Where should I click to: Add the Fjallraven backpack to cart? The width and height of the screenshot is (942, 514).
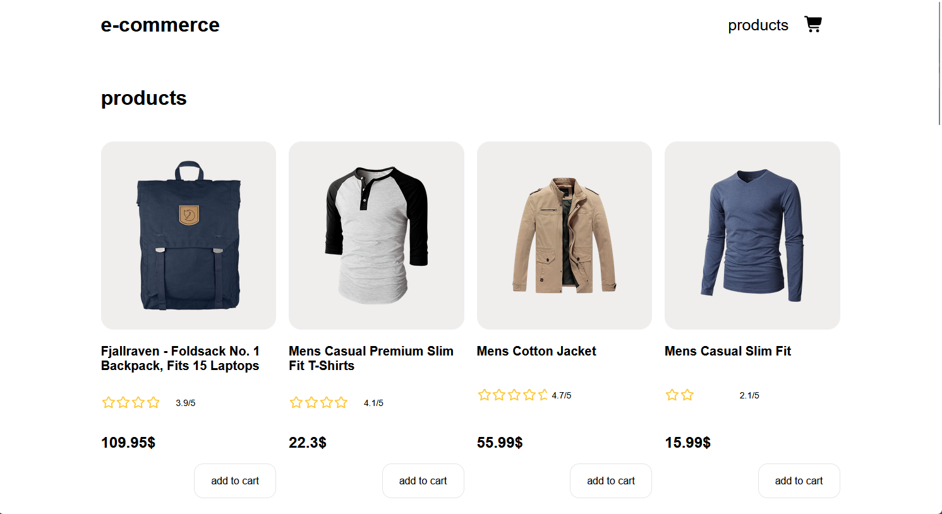click(x=235, y=481)
